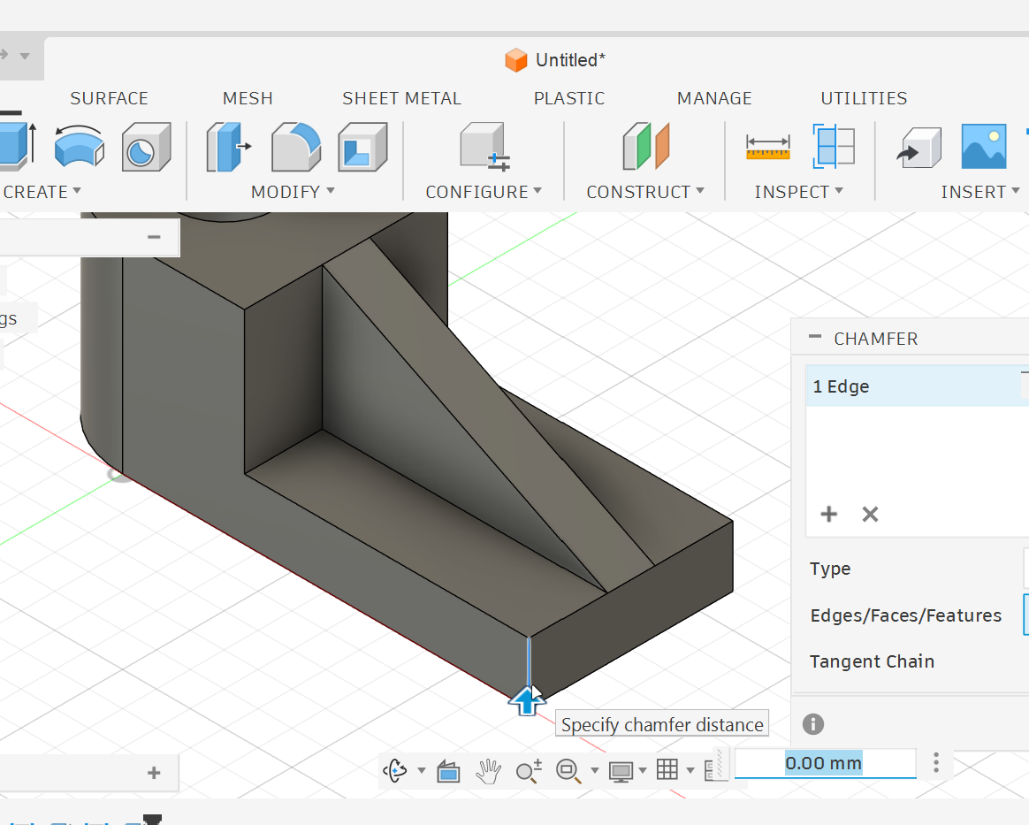Click the plus icon to add chamfer selection
Screen dimensions: 1029x825
[829, 514]
